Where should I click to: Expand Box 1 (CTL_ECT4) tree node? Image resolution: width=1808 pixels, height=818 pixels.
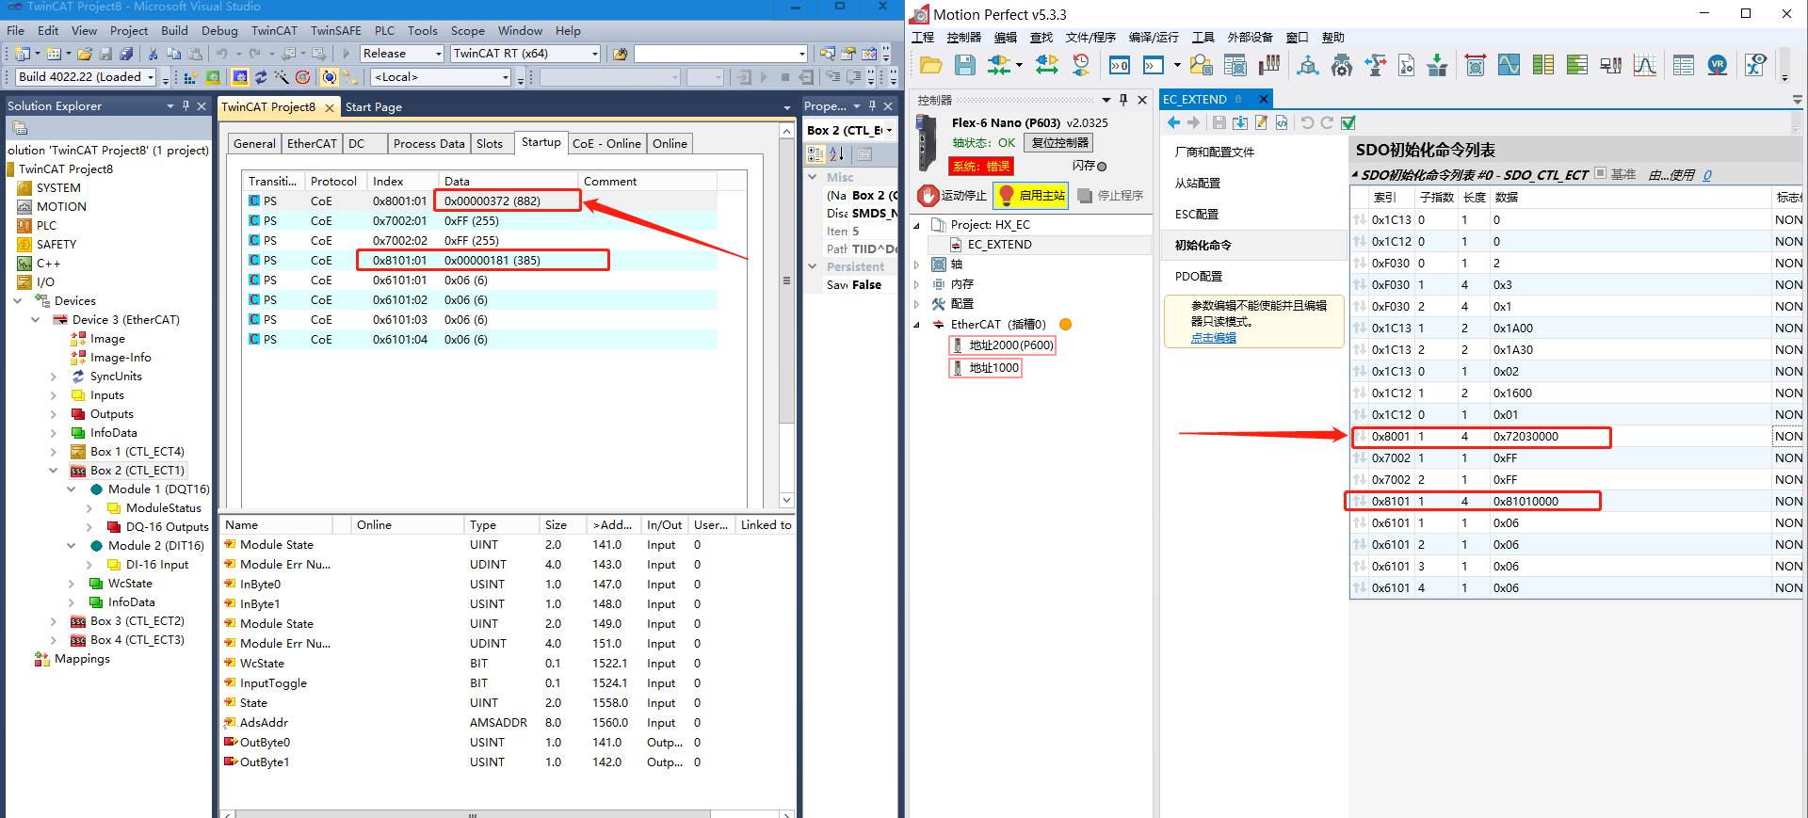pos(53,452)
